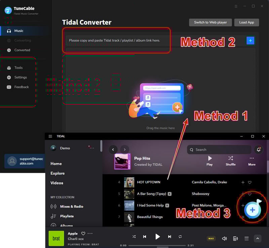Open the Demo profile three-dot options
The height and width of the screenshot is (248, 269).
pos(91,148)
